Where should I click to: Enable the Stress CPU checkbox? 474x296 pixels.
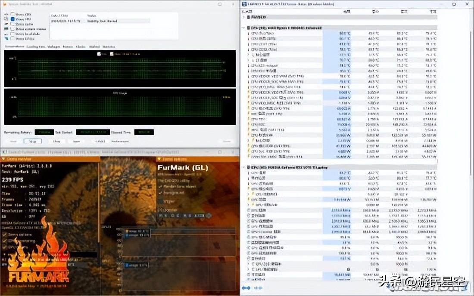[12, 15]
